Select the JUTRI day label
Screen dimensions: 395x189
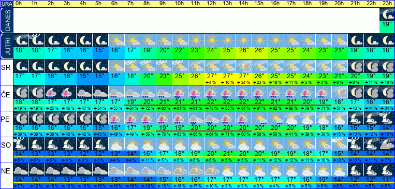(7, 46)
